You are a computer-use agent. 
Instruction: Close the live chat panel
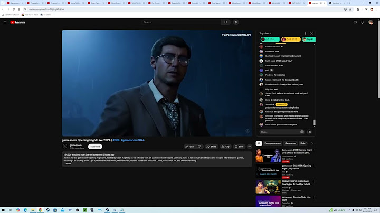coord(311,33)
